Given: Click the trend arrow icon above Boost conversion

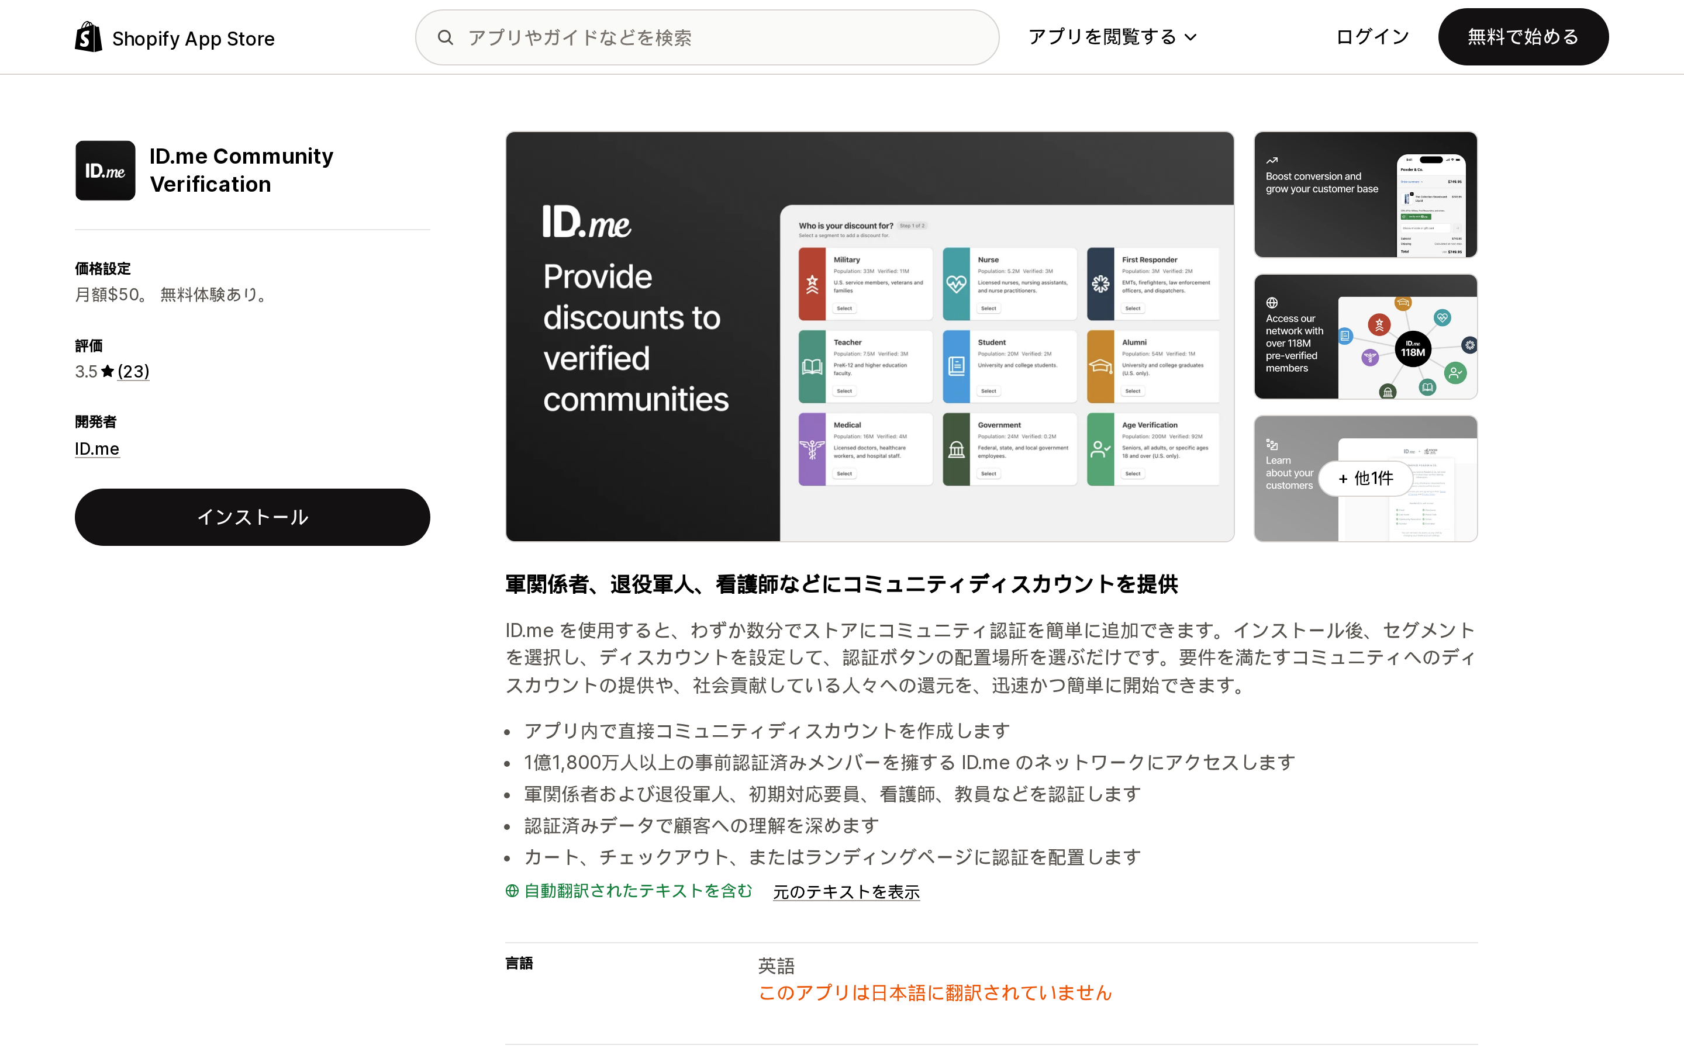Looking at the screenshot, I should 1272,161.
